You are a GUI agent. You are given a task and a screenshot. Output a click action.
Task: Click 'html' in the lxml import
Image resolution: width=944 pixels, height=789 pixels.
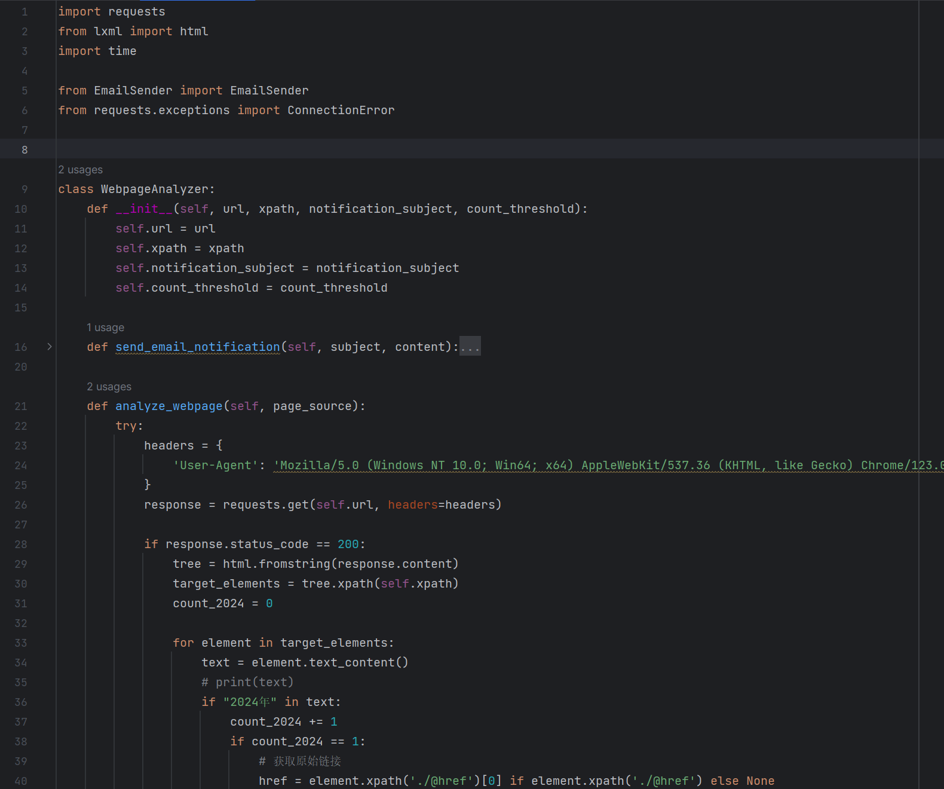(x=194, y=31)
